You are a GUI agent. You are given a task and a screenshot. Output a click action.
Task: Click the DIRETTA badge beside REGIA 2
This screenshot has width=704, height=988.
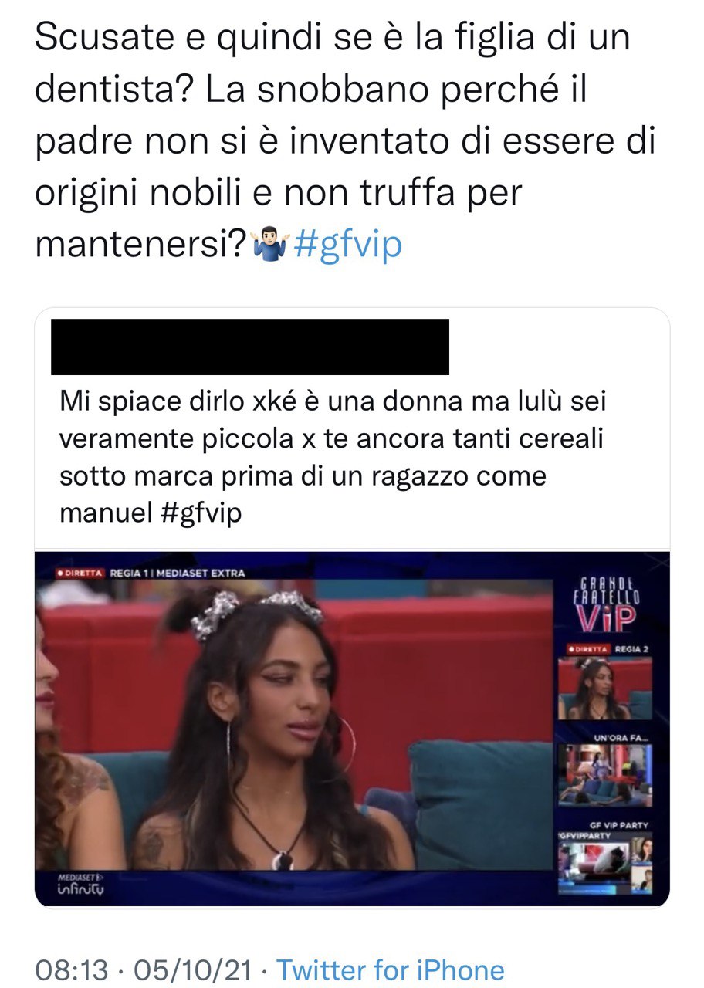[587, 648]
